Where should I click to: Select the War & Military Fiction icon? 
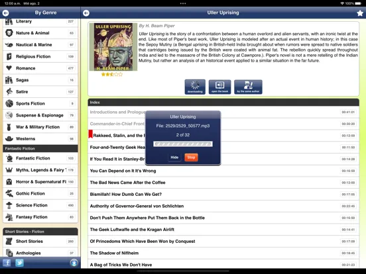[9, 127]
